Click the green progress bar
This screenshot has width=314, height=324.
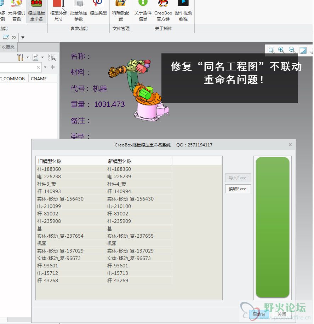point(273,227)
